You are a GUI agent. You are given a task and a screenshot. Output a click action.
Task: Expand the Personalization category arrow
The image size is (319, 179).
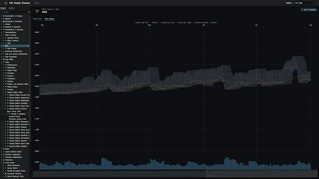tap(2, 32)
